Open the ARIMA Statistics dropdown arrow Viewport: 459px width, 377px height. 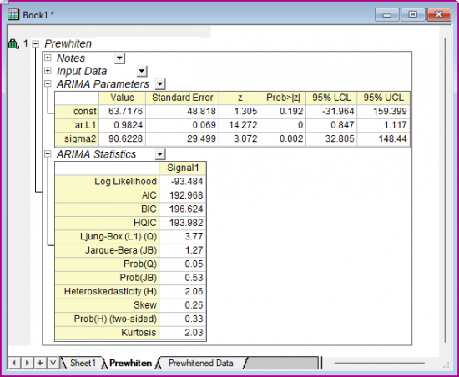(160, 154)
